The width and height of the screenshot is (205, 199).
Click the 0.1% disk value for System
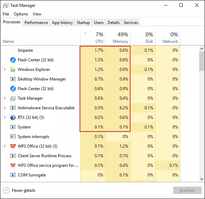coord(149,127)
